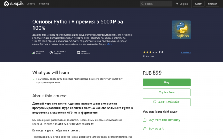Click the search magnifier icon
The height and width of the screenshot is (139, 223).
[142, 4]
